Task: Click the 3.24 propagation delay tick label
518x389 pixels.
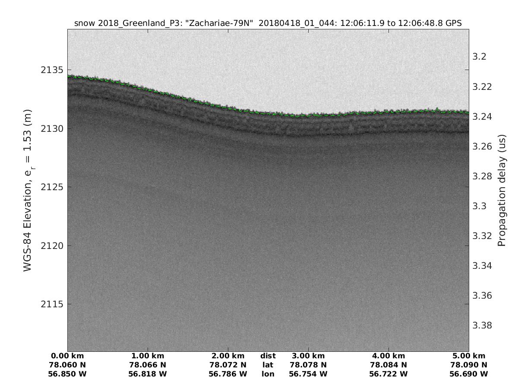Action: tap(482, 117)
